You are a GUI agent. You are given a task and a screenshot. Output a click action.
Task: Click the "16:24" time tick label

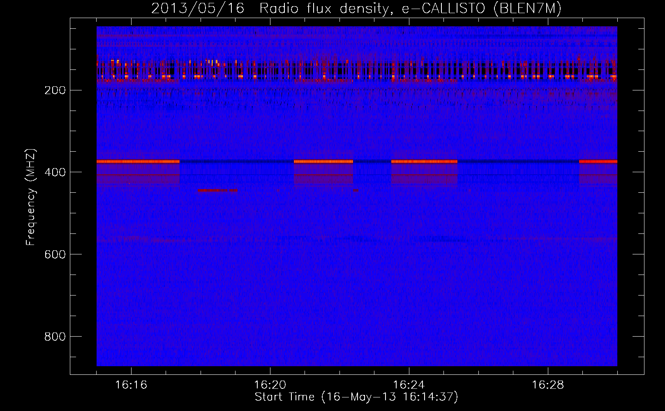pos(409,385)
